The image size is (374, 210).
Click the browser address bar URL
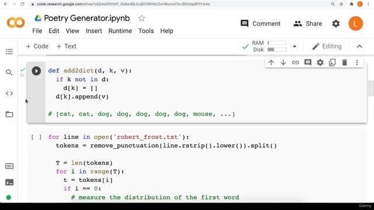(x=123, y=4)
